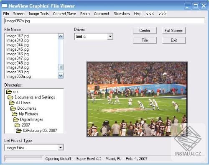The height and width of the screenshot is (165, 209).
Task: Click the 02February 05, 2007 folder icon
Action: click(x=19, y=131)
